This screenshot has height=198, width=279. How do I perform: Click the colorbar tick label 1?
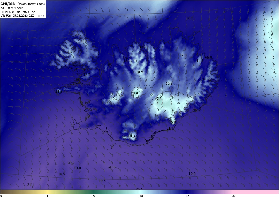(47, 196)
